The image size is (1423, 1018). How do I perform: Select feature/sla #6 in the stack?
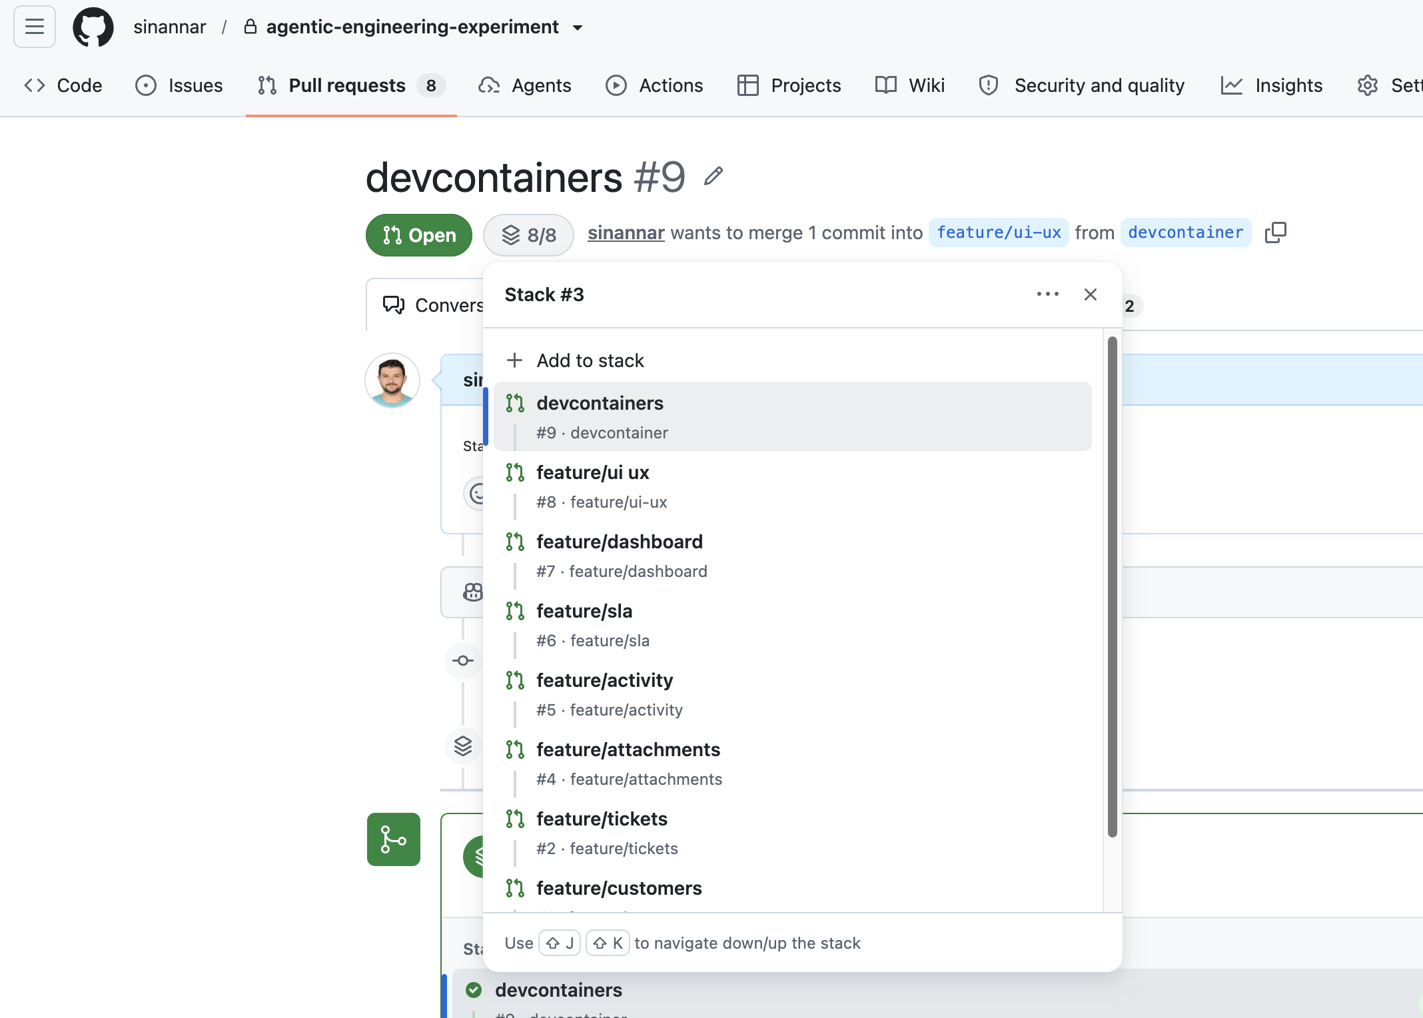click(793, 625)
